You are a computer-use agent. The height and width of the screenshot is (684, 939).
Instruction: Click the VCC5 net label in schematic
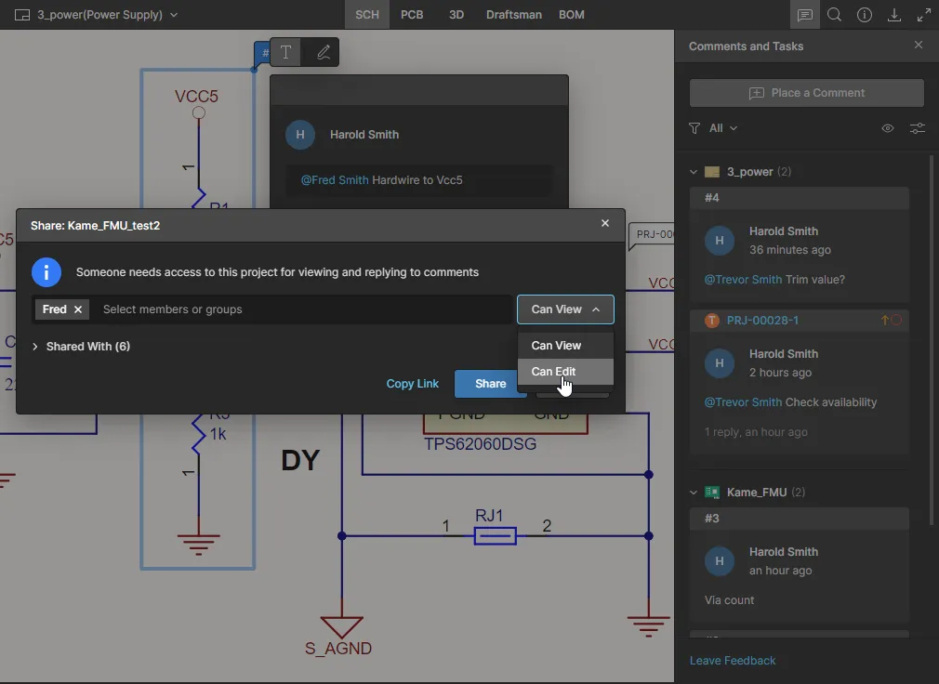[x=196, y=97]
